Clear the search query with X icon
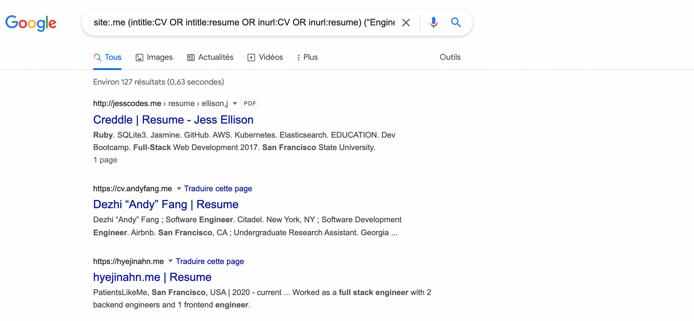 click(x=406, y=23)
